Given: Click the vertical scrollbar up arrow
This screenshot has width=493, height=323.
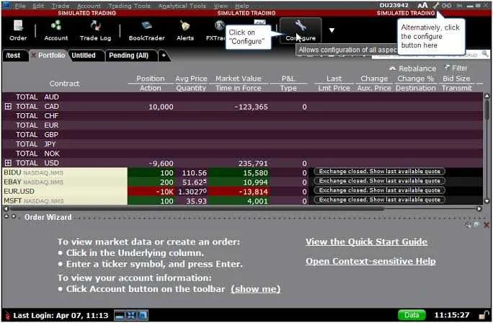Looking at the screenshot, I should [487, 96].
